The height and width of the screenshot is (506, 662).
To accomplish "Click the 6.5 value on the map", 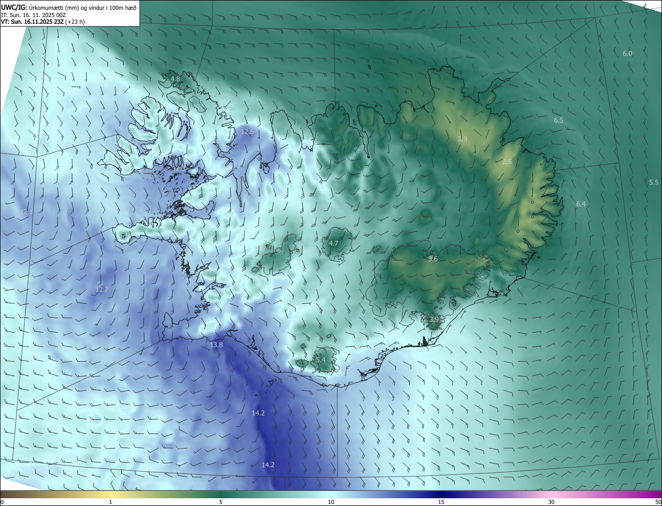I will coord(559,120).
